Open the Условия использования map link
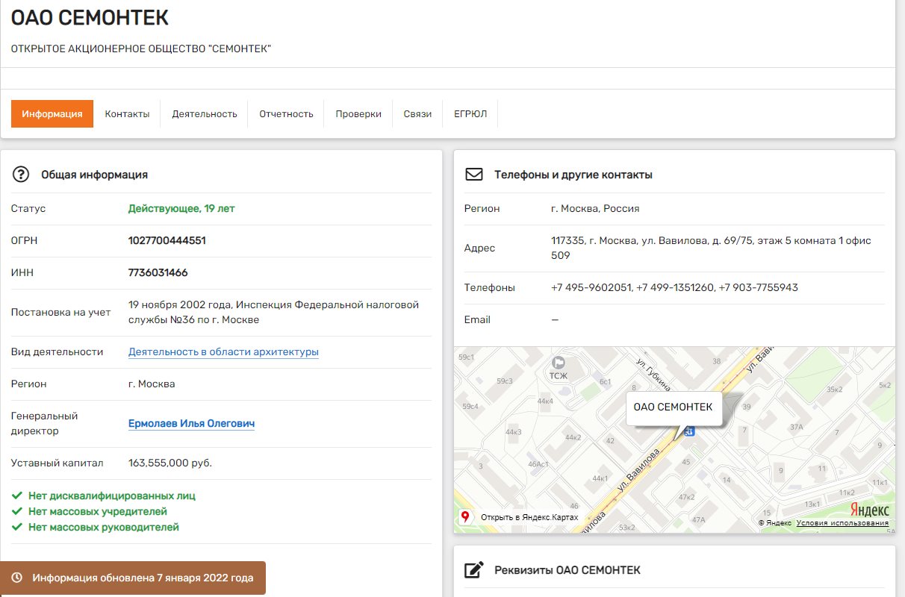Viewport: 905px width, 597px height. (842, 523)
